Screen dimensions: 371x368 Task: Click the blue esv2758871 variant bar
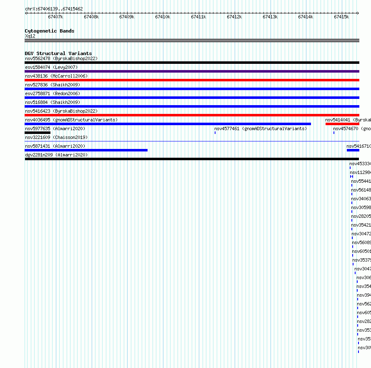(x=192, y=98)
